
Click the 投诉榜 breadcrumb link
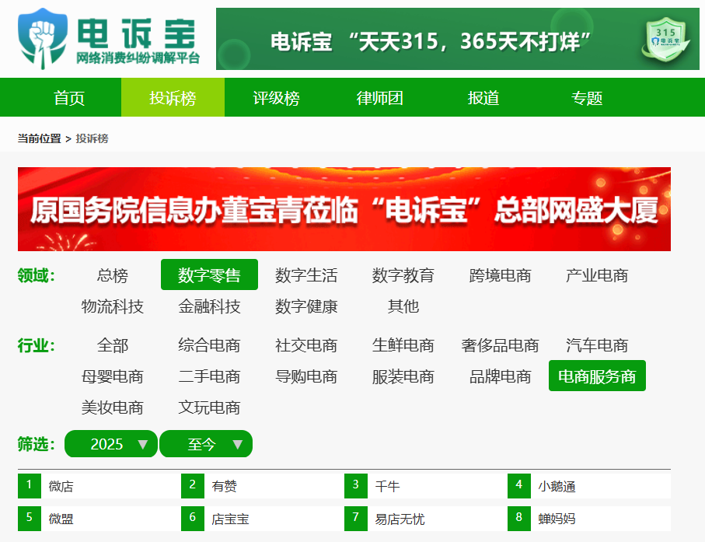92,138
